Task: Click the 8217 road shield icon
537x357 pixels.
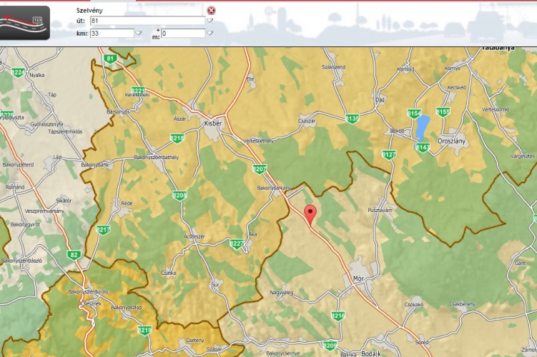Action: pos(104,230)
